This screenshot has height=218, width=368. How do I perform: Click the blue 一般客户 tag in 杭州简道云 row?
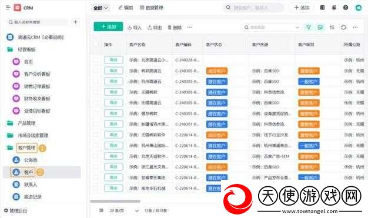coord(309,82)
